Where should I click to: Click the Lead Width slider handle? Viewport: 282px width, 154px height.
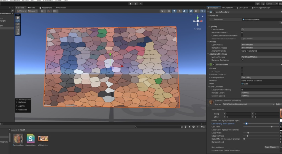click(x=248, y=133)
